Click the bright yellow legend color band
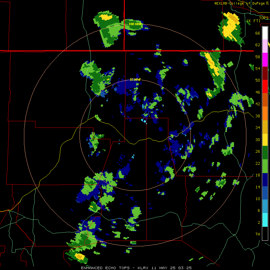Image resolution: width=270 pixels, height=270 pixels. coord(265,140)
